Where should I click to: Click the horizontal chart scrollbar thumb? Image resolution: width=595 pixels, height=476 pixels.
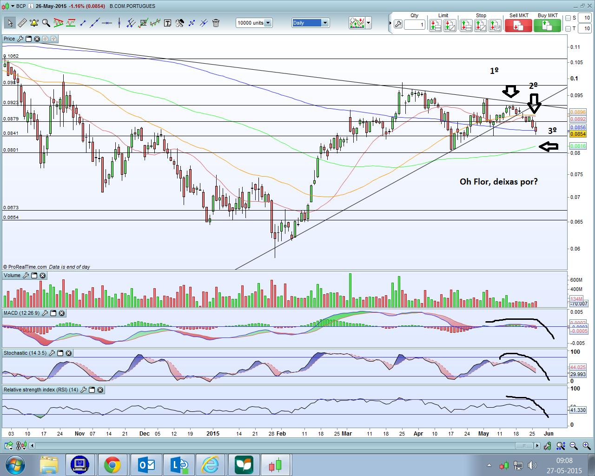(x=524, y=446)
